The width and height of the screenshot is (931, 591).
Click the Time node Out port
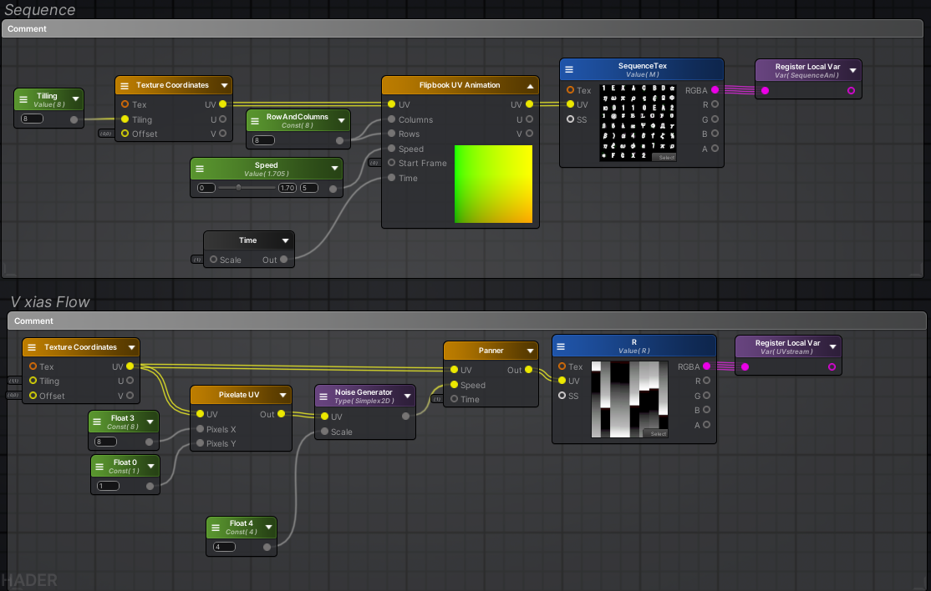point(284,260)
